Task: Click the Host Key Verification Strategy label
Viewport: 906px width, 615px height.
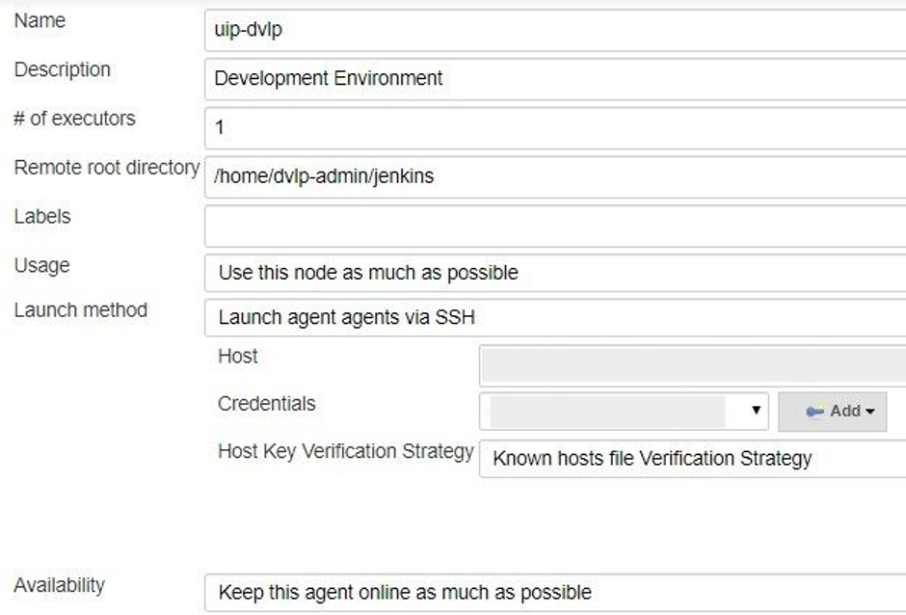Action: pos(346,451)
